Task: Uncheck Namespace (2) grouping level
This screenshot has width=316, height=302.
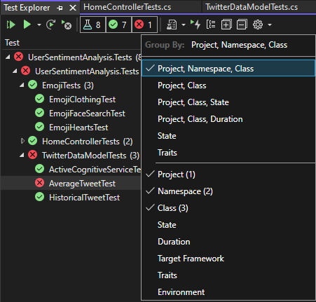Action: click(x=228, y=191)
